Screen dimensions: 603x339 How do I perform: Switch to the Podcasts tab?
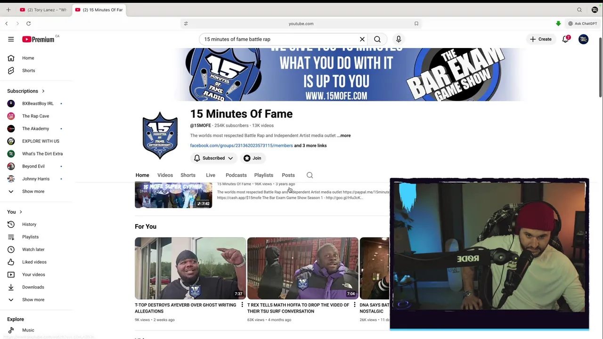(236, 175)
